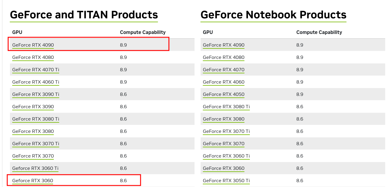Viewport: 390px width, 187px height.
Task: Click the notebook GeForce RTX 4070 link
Action: point(224,70)
